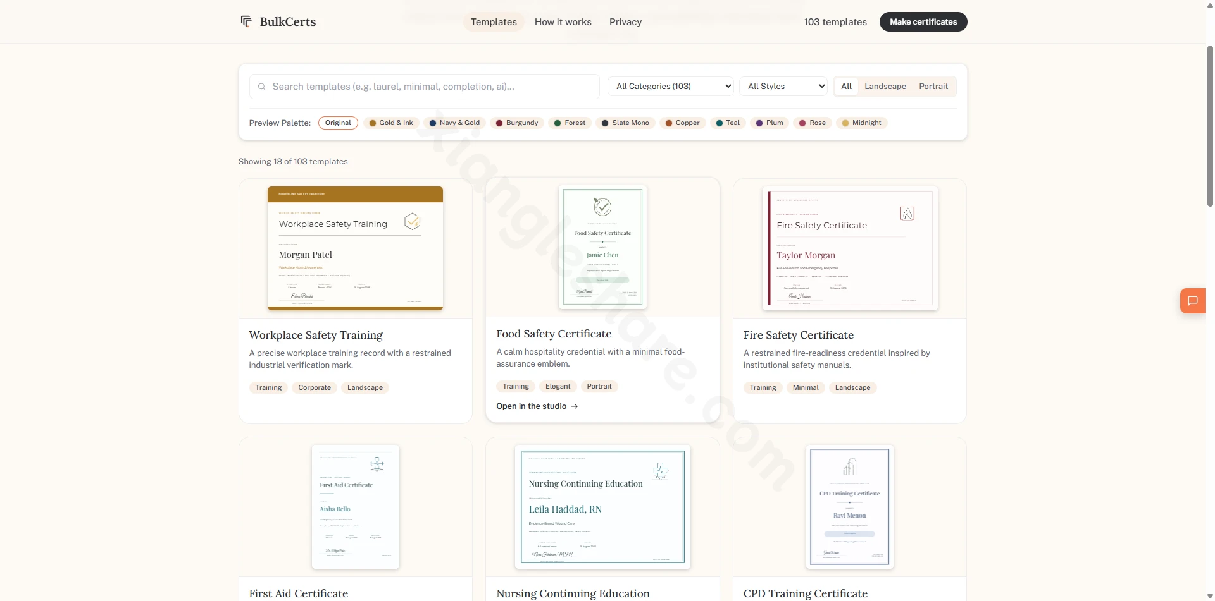Open Food Safety Certificate template thumbnail
This screenshot has width=1215, height=601.
pyautogui.click(x=602, y=247)
